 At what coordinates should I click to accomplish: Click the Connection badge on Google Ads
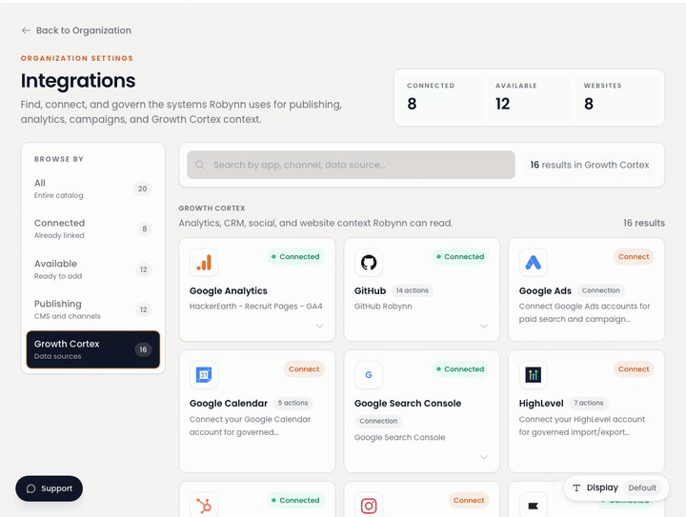[x=600, y=290]
